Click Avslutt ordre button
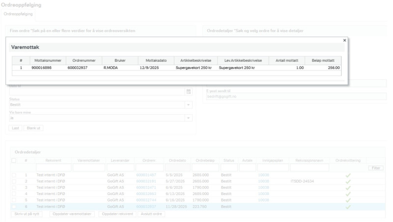The image size is (393, 222). coord(151,214)
